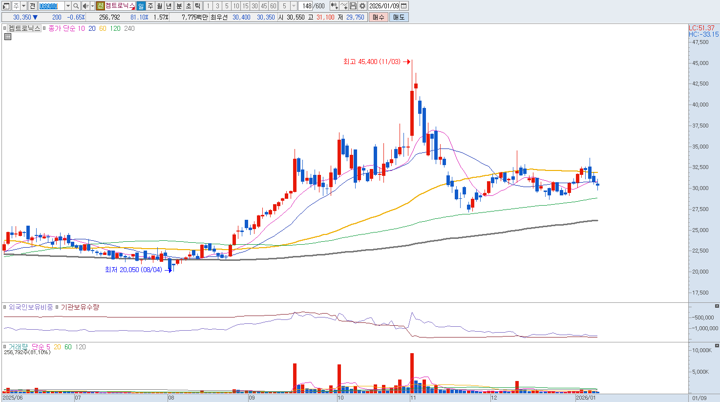This screenshot has height=402, width=720.
Task: Expand the stock code dropdown arrow
Action: coord(68,6)
